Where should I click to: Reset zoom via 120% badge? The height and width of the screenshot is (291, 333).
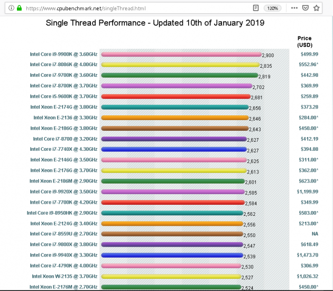coord(272,8)
